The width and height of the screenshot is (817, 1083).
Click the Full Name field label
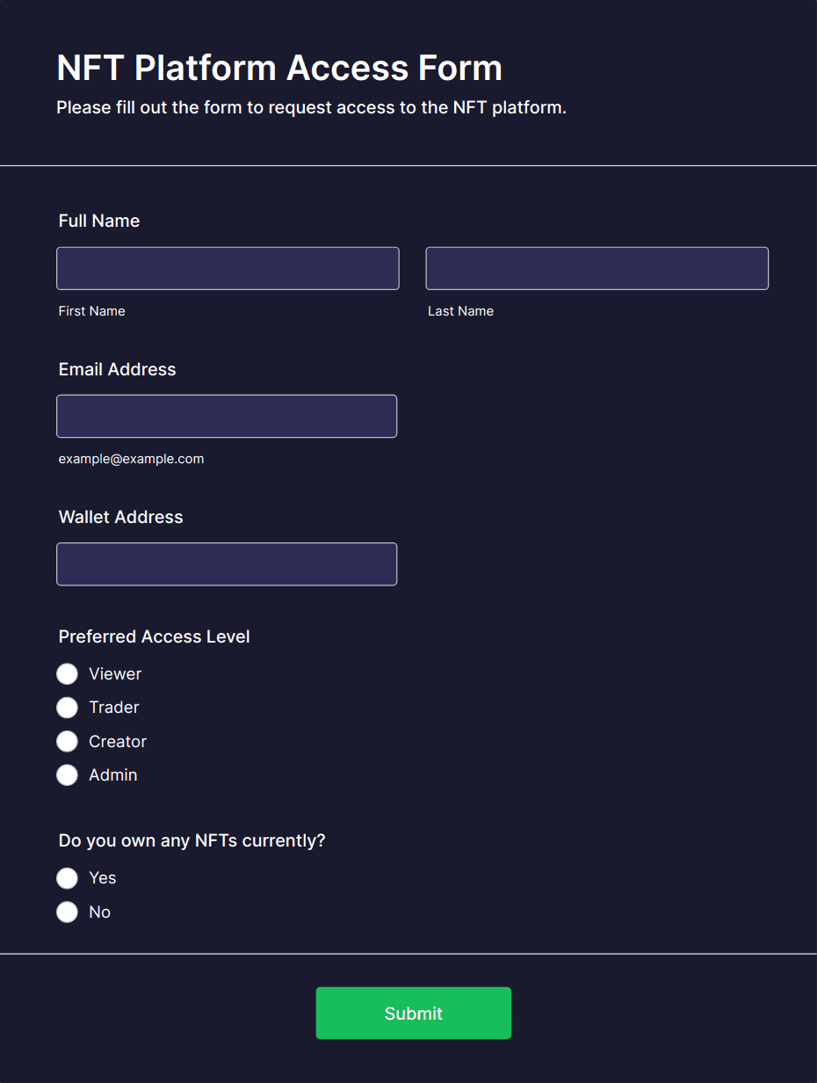point(99,221)
